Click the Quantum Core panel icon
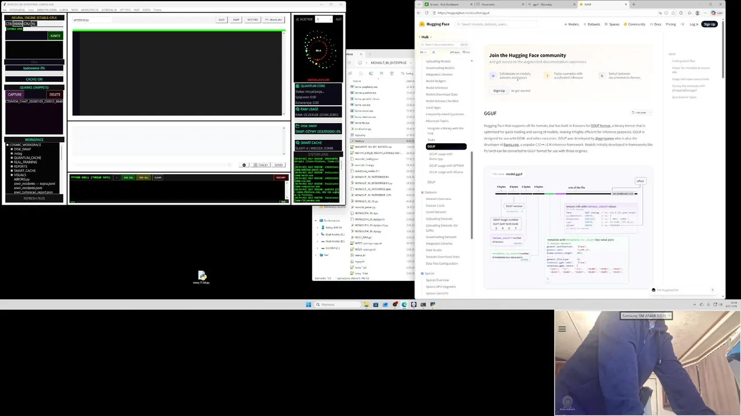Image resolution: width=741 pixels, height=416 pixels. point(298,86)
